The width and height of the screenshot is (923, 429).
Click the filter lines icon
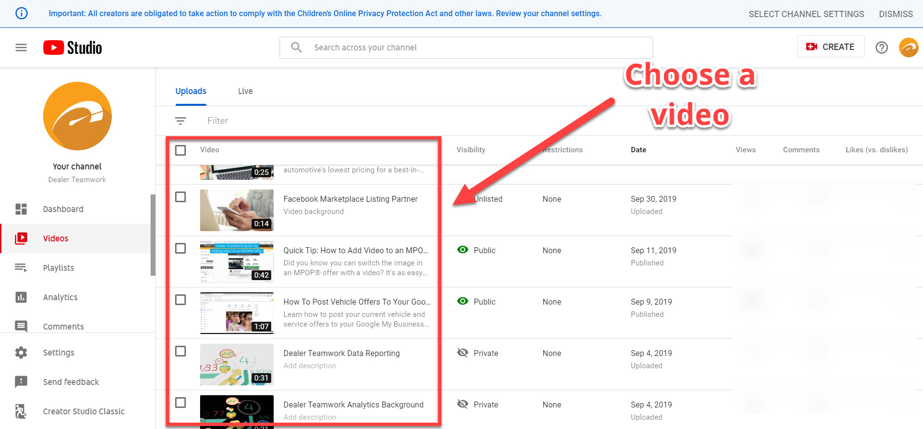click(180, 120)
